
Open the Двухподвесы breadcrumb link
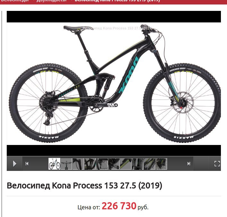click(x=52, y=1)
